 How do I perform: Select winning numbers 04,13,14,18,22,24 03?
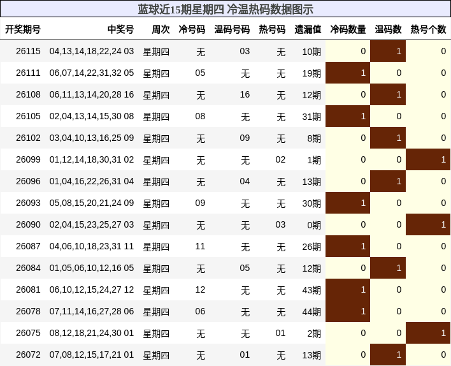(x=92, y=51)
